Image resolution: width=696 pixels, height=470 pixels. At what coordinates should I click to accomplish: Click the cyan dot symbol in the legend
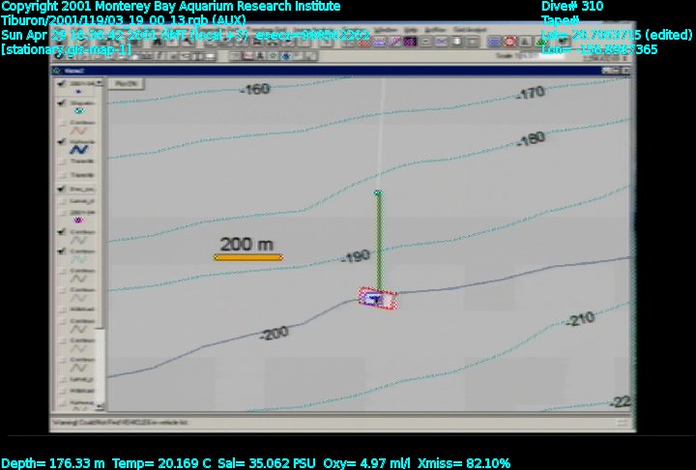79,111
